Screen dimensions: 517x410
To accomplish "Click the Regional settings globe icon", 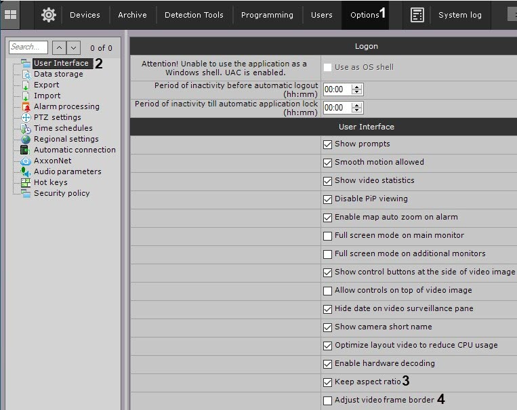I will pos(25,139).
